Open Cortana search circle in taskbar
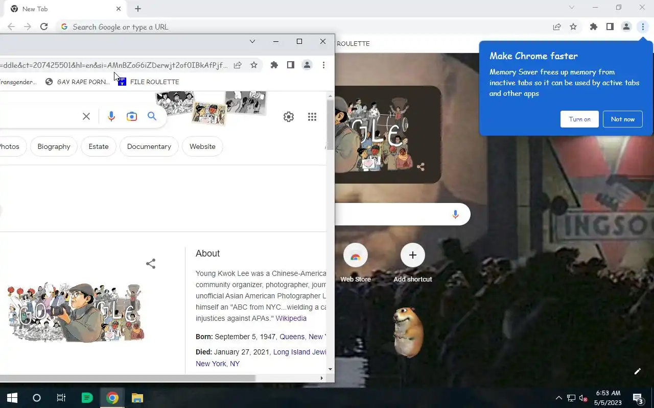Image resolution: width=654 pixels, height=408 pixels. (x=37, y=398)
